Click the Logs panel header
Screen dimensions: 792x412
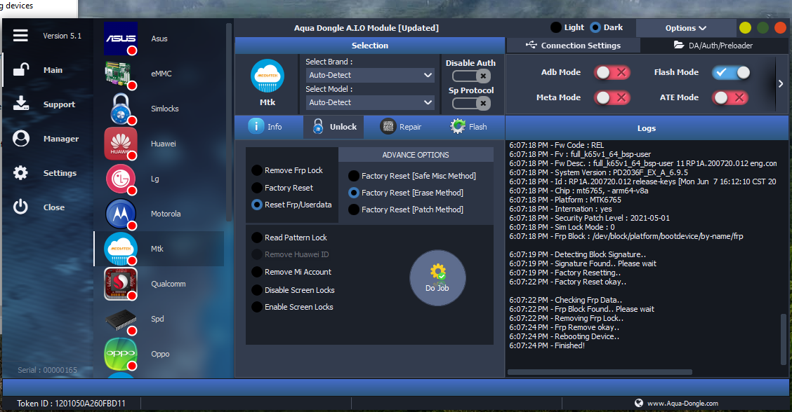(x=647, y=128)
